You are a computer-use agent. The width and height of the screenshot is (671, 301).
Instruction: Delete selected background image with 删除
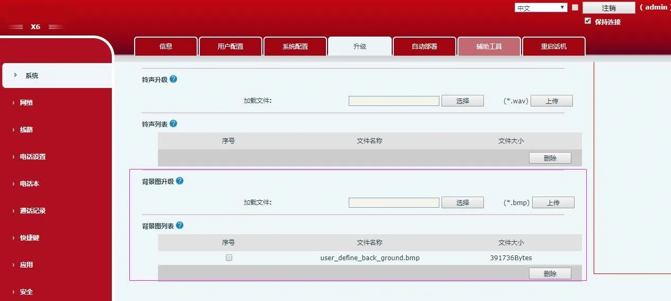(550, 273)
